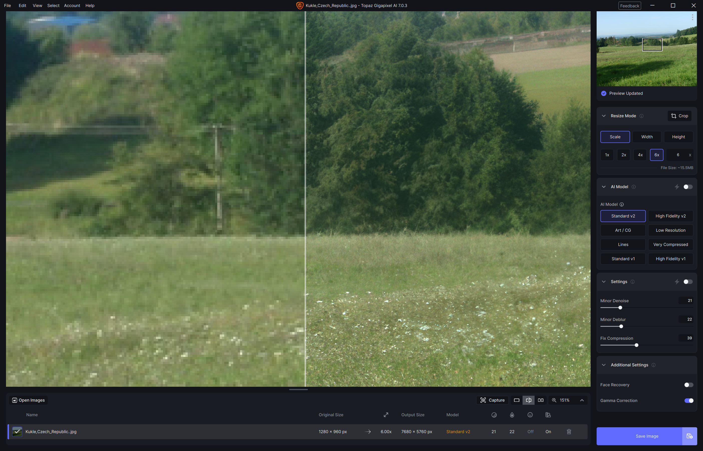703x451 pixels.
Task: Switch to side-by-side view icon
Action: [541, 400]
